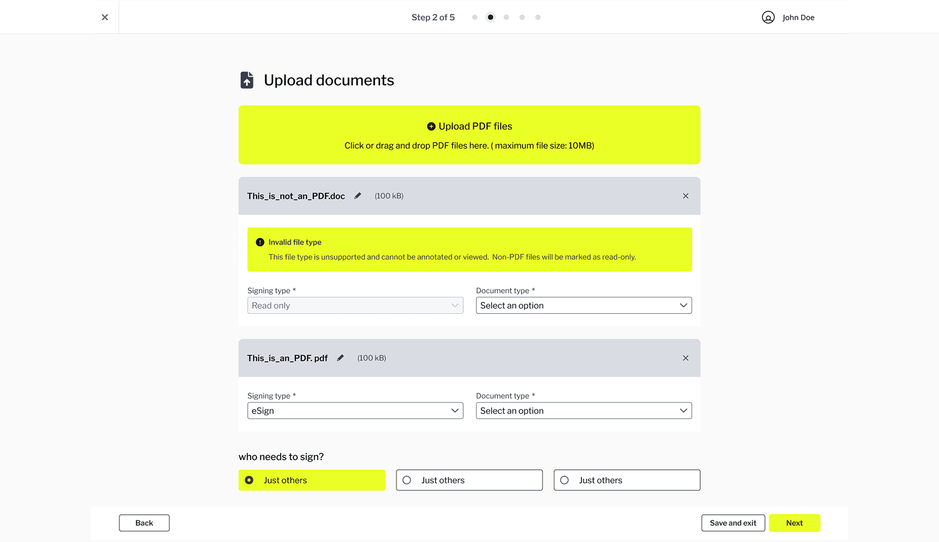Open the eSign signing type dropdown
Image resolution: width=939 pixels, height=542 pixels.
(x=355, y=411)
